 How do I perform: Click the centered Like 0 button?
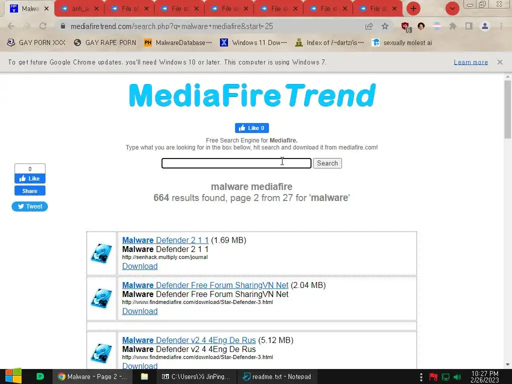point(252,128)
